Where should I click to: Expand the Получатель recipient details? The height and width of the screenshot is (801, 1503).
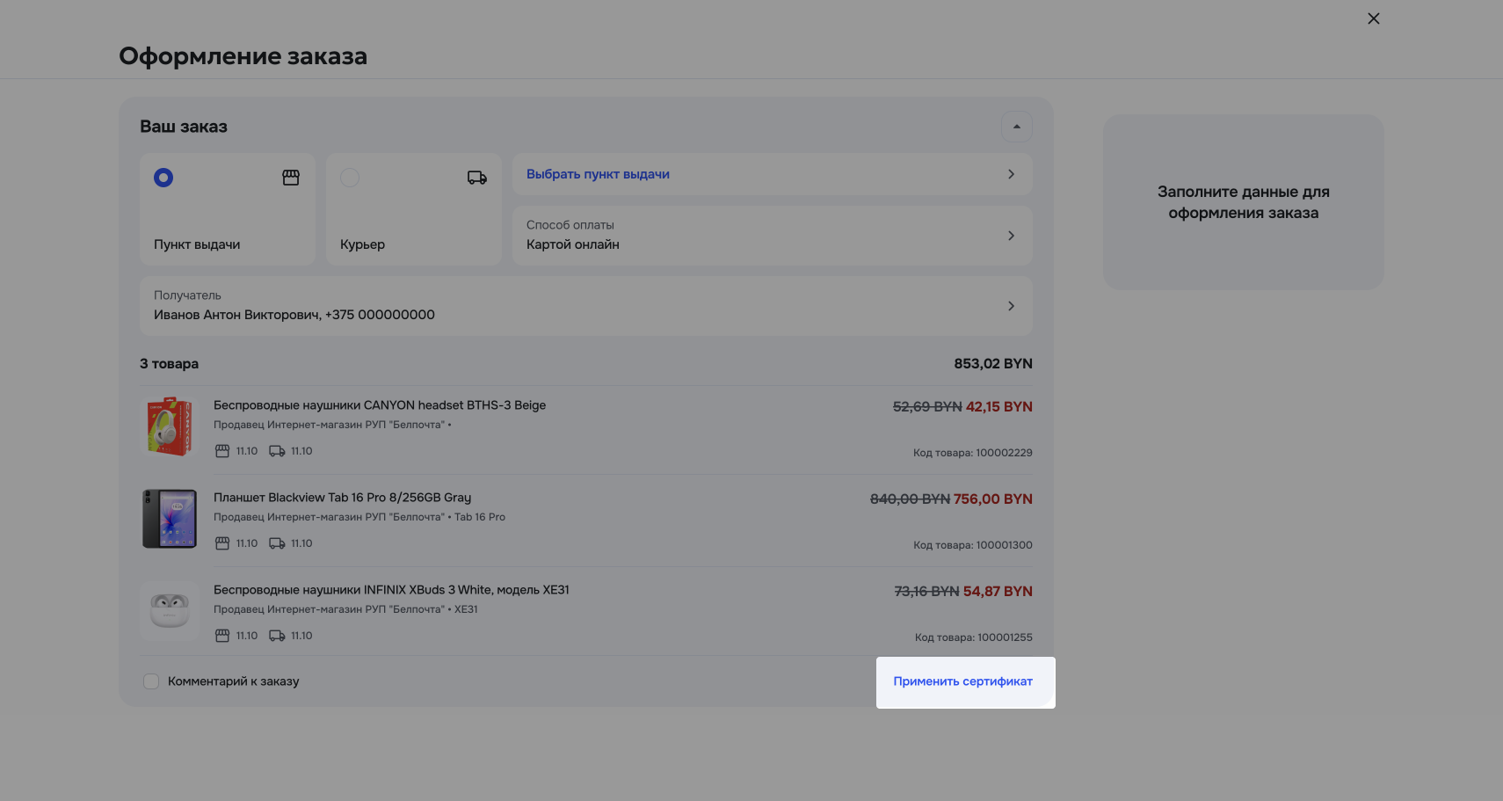click(585, 306)
